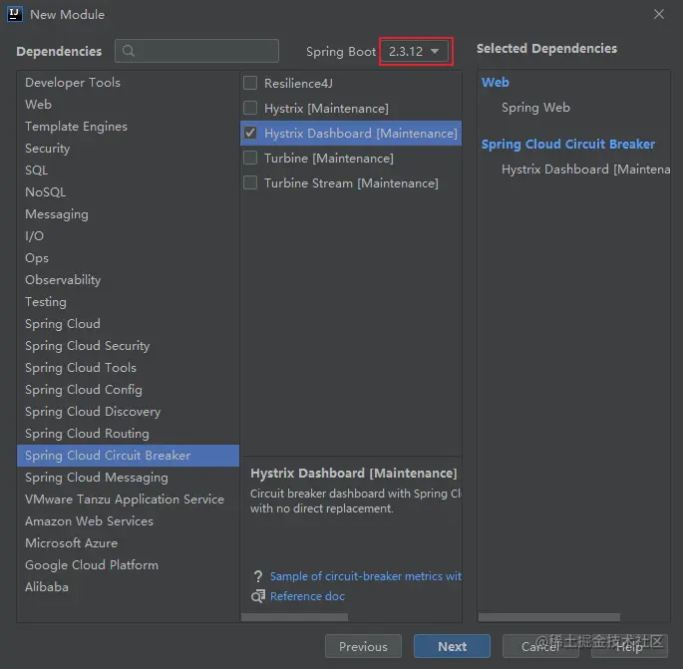
Task: Click Spring Cloud Circuit Breaker selected header
Action: coord(568,145)
